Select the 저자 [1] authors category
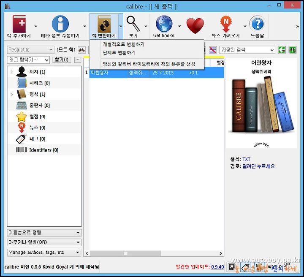This screenshot has width=304, height=277. pyautogui.click(x=37, y=72)
